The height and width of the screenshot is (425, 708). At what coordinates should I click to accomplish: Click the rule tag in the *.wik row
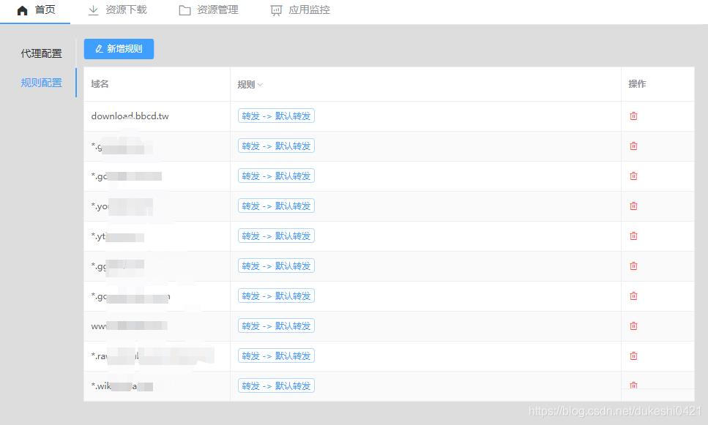coord(276,385)
